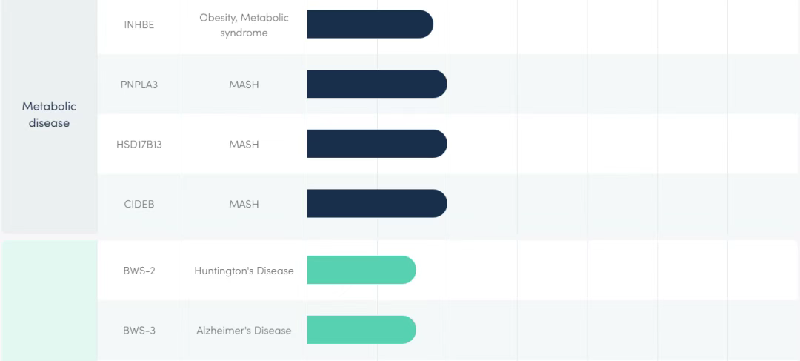
Task: Click the Metabolic disease category label
Action: [49, 115]
